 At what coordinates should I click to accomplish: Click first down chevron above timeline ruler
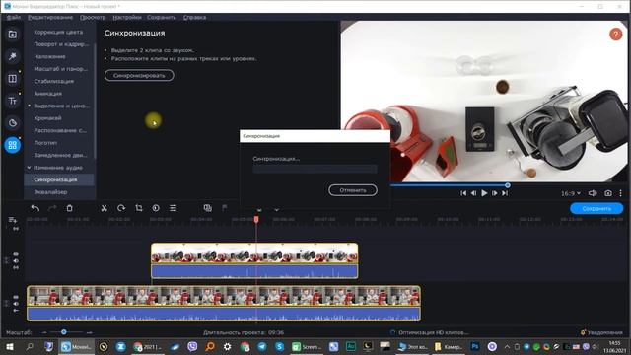click(x=259, y=210)
